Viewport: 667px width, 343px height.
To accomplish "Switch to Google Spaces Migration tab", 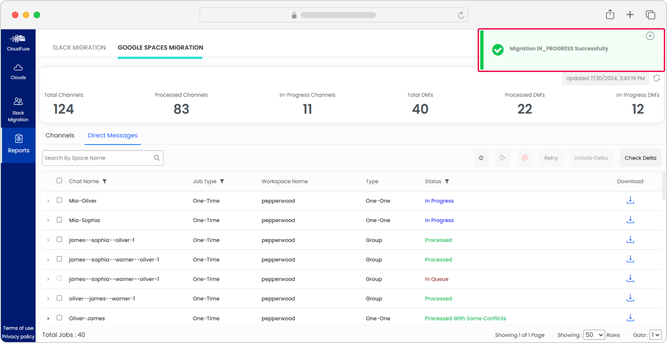I will coord(160,48).
